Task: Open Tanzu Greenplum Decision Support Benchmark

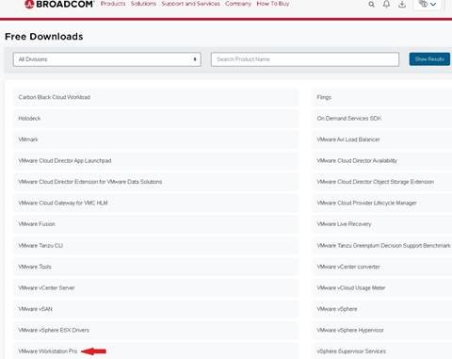Action: click(x=382, y=246)
